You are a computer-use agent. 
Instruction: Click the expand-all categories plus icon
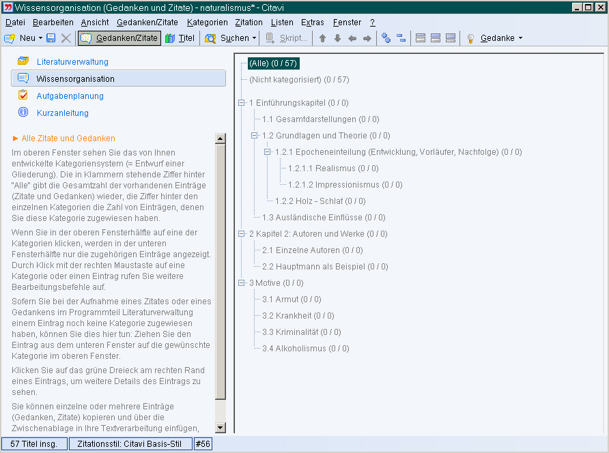tap(386, 38)
